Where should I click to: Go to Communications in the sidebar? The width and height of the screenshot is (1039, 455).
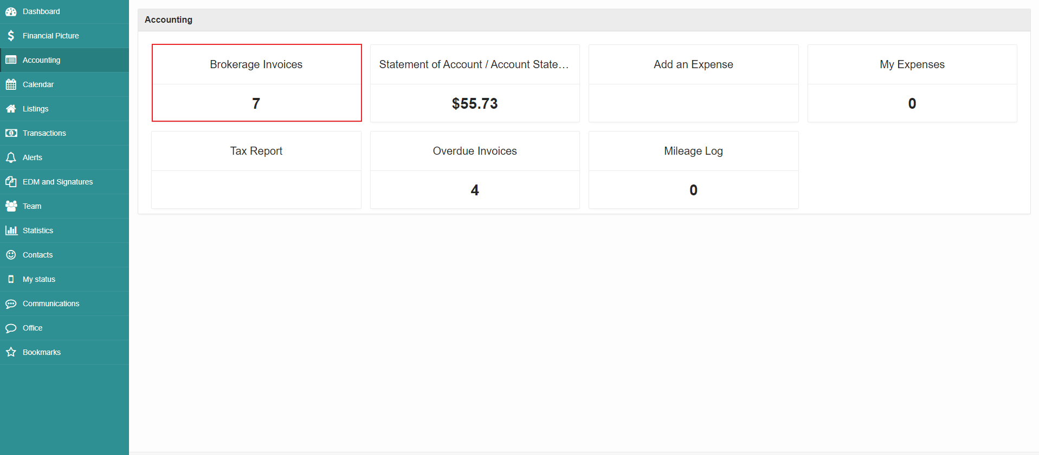51,304
